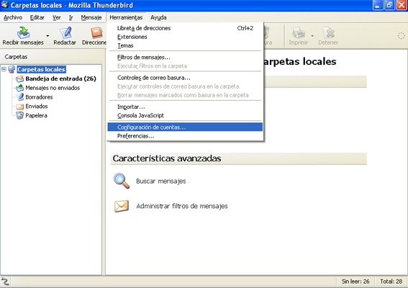Choose Filtros de mensajes… menu entry
The image size is (408, 288).
pyautogui.click(x=185, y=58)
